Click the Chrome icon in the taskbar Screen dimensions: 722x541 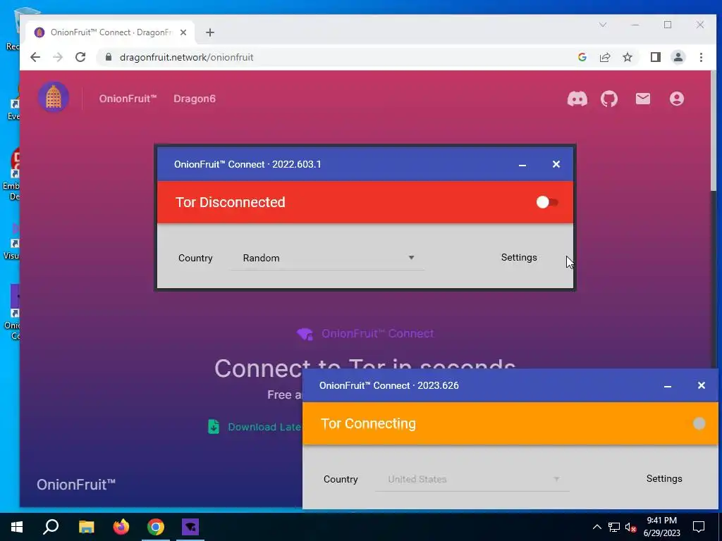[x=156, y=527]
